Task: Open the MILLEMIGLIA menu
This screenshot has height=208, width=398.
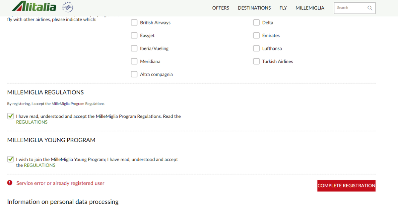Action: click(310, 8)
